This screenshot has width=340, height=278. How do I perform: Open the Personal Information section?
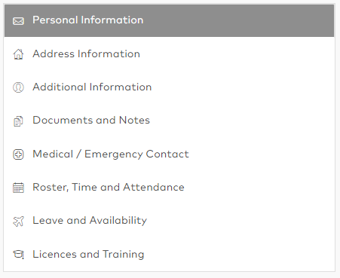point(88,20)
